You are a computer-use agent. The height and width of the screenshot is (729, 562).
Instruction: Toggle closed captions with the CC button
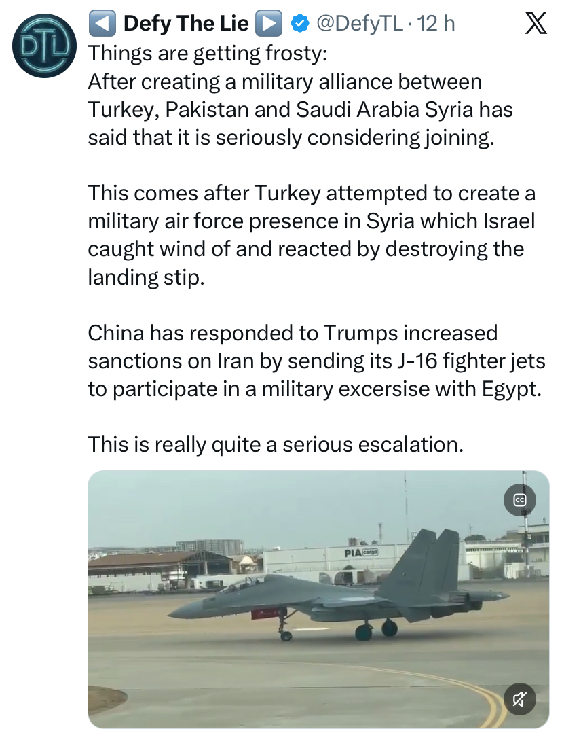[520, 500]
